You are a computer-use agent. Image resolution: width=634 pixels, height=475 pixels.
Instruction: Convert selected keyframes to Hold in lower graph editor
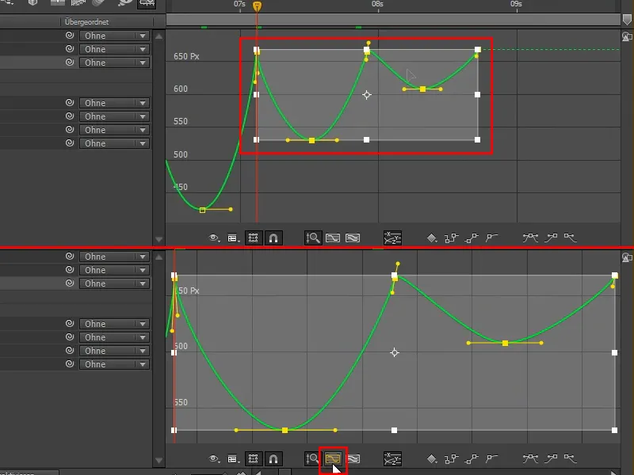coord(451,459)
